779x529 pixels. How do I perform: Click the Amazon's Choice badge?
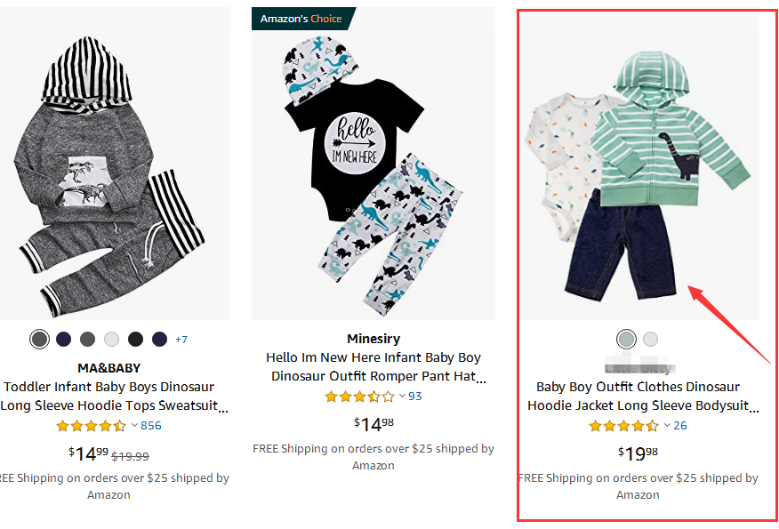coord(302,19)
